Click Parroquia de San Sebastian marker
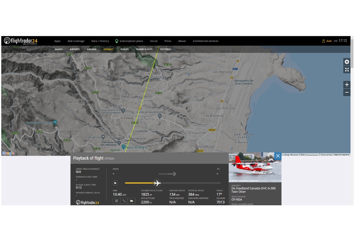Screen dimensions: 354x250 (119, 143)
